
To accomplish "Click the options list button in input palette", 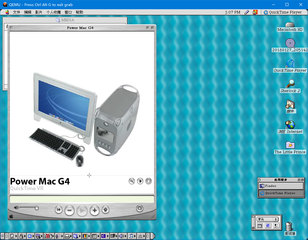I will coord(276,226).
